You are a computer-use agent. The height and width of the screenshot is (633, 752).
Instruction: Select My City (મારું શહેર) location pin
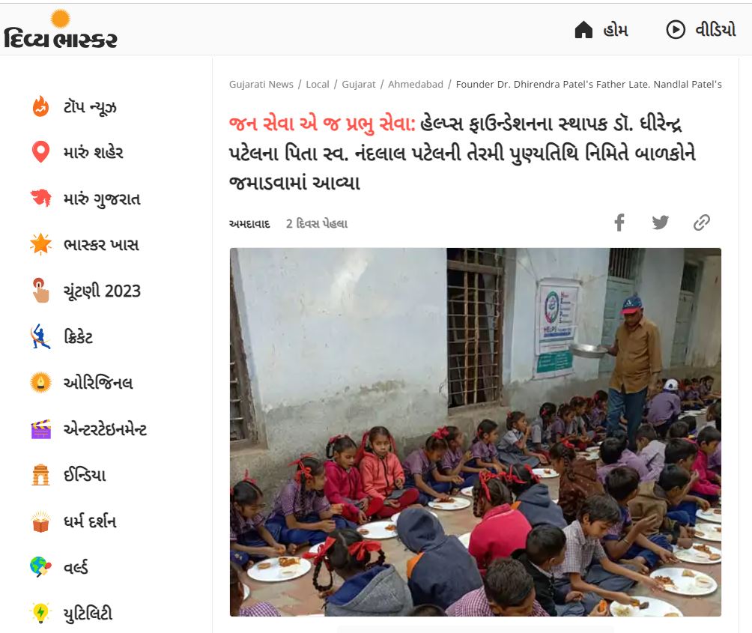tap(40, 152)
